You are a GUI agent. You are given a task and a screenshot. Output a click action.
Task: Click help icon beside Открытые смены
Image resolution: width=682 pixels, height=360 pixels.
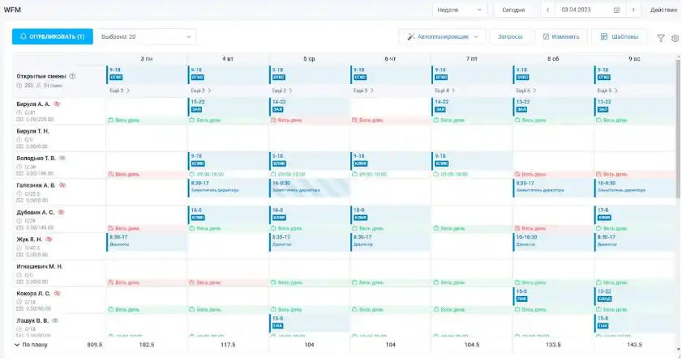coord(73,76)
